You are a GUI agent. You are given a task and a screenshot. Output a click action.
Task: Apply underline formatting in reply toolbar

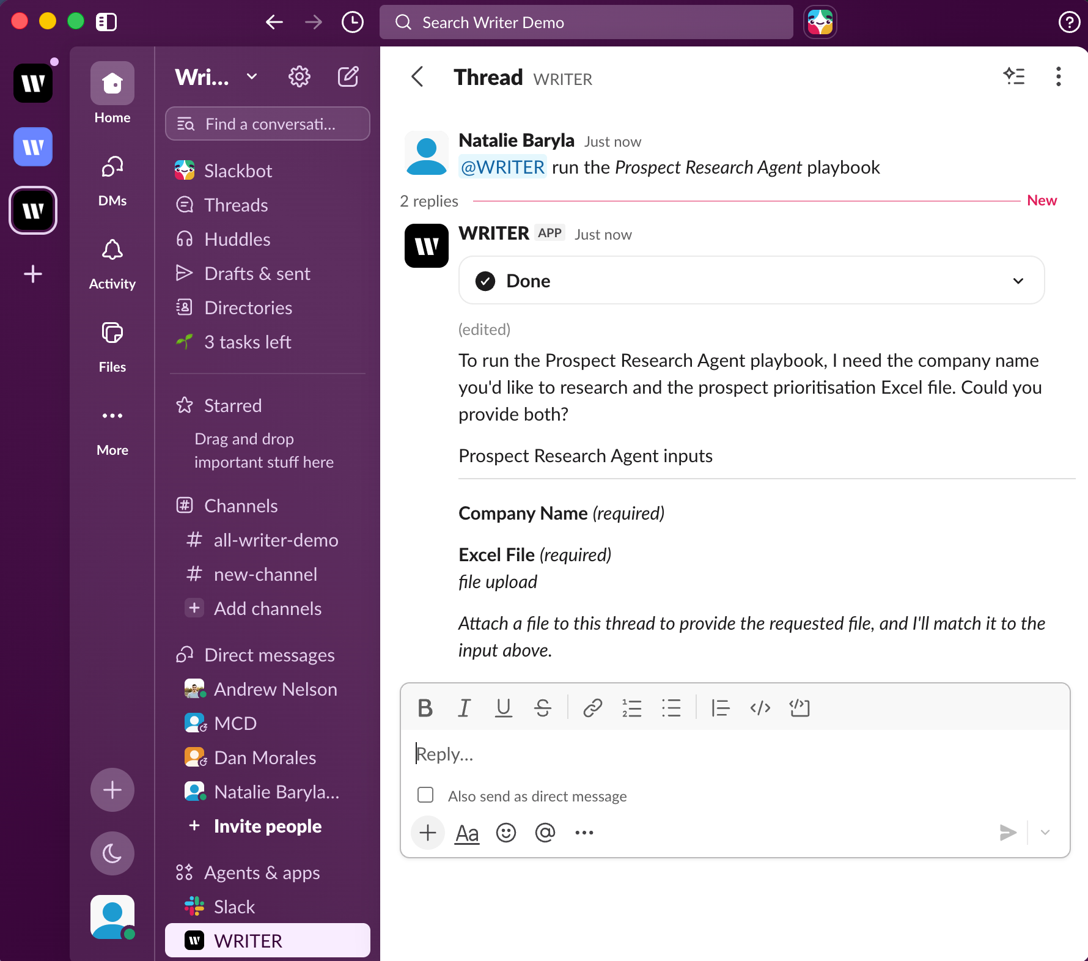[504, 708]
